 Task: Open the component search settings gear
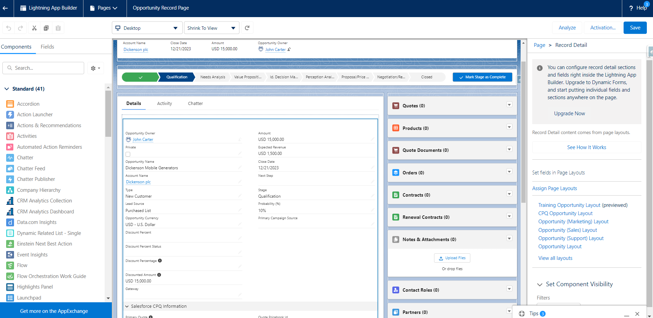(95, 68)
